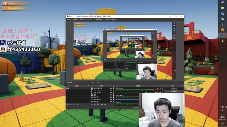Viewport: 227px width, 127px height.
Task: Open the 帮助(H) Help menu
Action: coord(114,19)
